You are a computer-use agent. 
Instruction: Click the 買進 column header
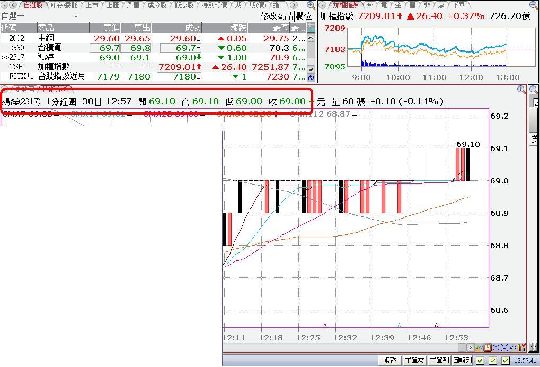tap(105, 28)
